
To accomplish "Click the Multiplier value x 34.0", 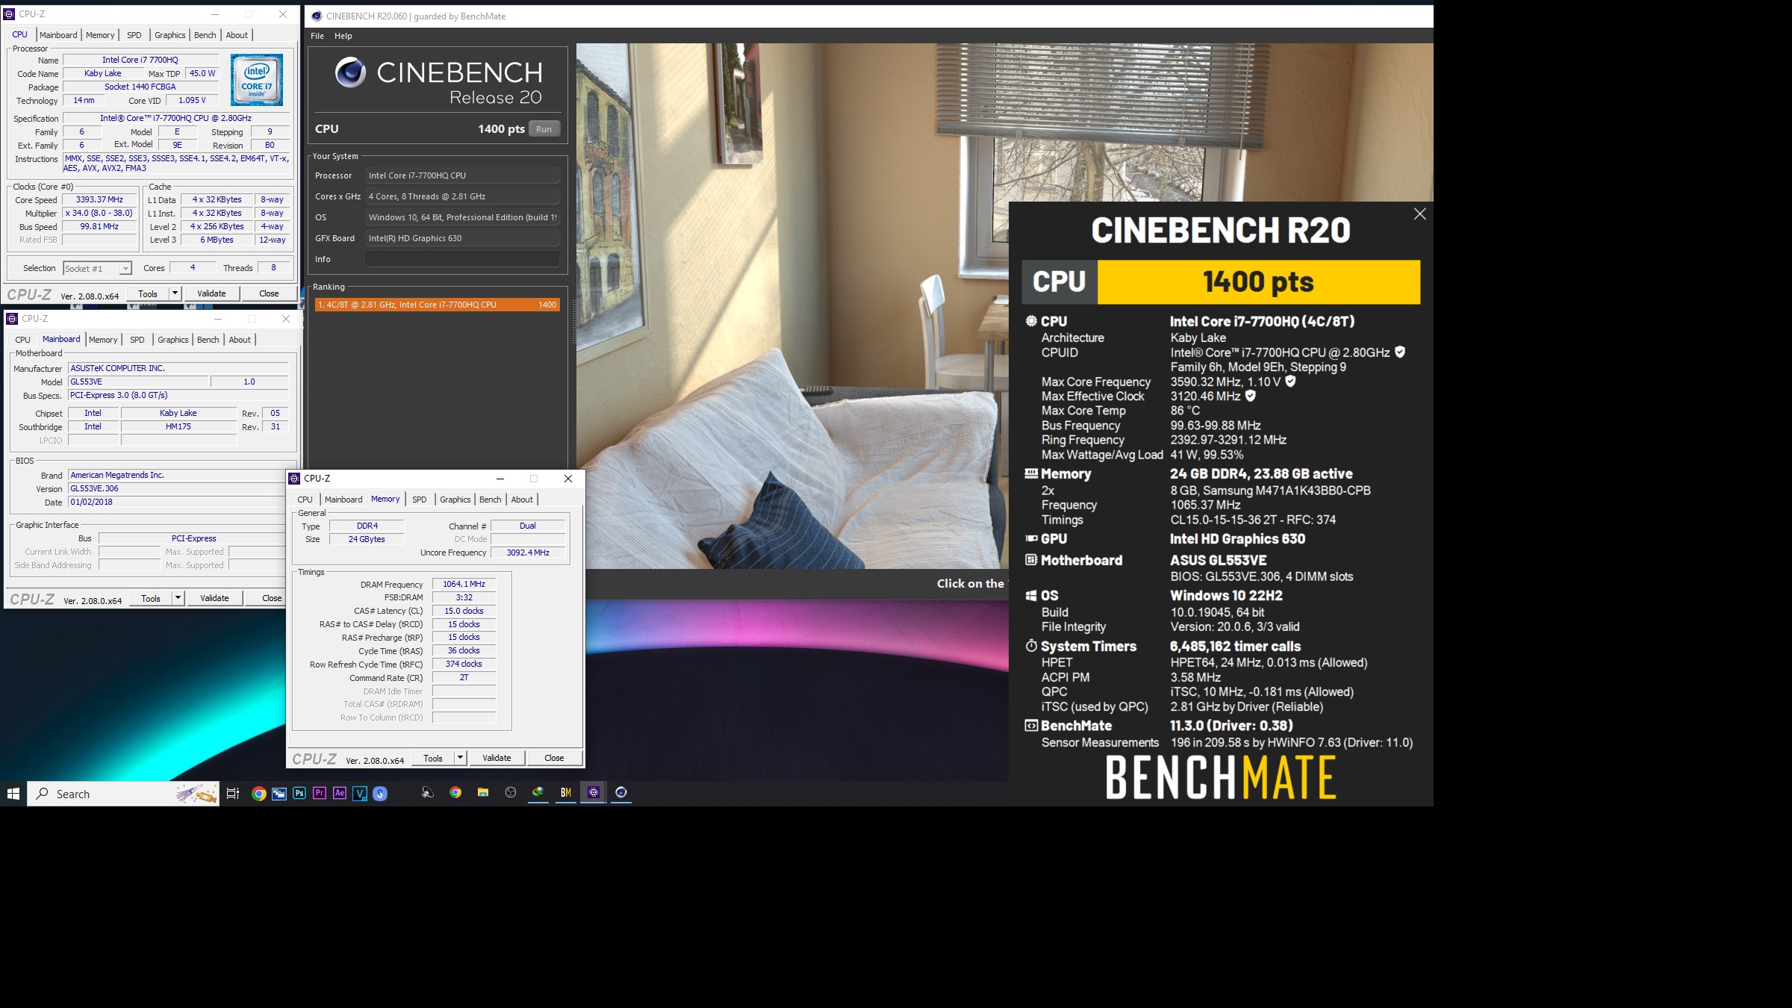I will (x=99, y=214).
